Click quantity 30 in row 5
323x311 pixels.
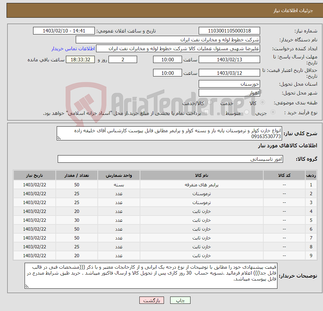[77, 220]
